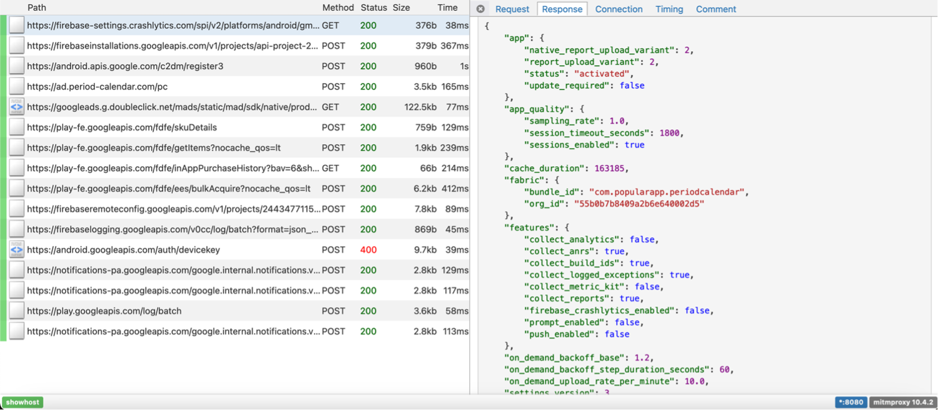This screenshot has height=411, width=939.
Task: Sort flows by Time column header
Action: tap(447, 8)
